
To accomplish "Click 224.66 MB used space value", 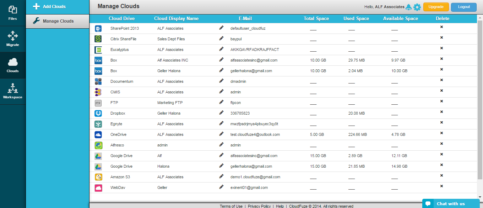I will click(x=358, y=135).
